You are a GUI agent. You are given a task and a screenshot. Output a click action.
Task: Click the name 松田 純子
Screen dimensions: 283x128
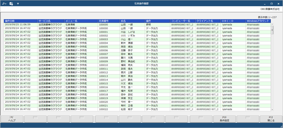click(127, 109)
